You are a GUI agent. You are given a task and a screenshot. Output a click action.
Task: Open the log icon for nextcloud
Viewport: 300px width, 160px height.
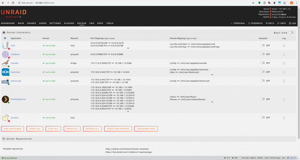point(283,72)
